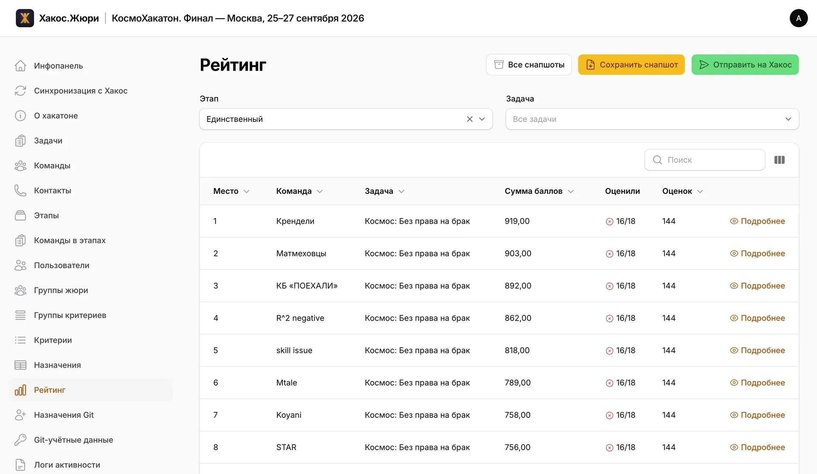Viewport: 817px width, 474px height.
Task: Click the Задачи clipboard icon
Action: (x=20, y=141)
